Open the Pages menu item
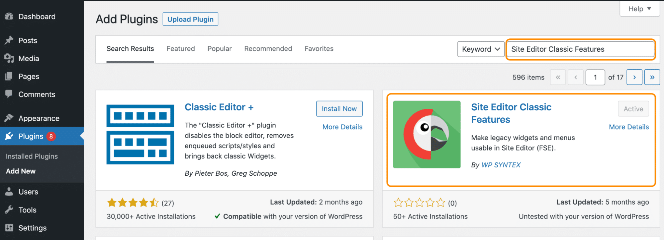664x240 pixels. (x=42, y=76)
